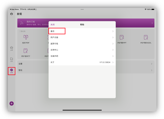The width and height of the screenshot is (164, 119).
Task: Tap the Wi-Fi status icon
Action: point(145,9)
